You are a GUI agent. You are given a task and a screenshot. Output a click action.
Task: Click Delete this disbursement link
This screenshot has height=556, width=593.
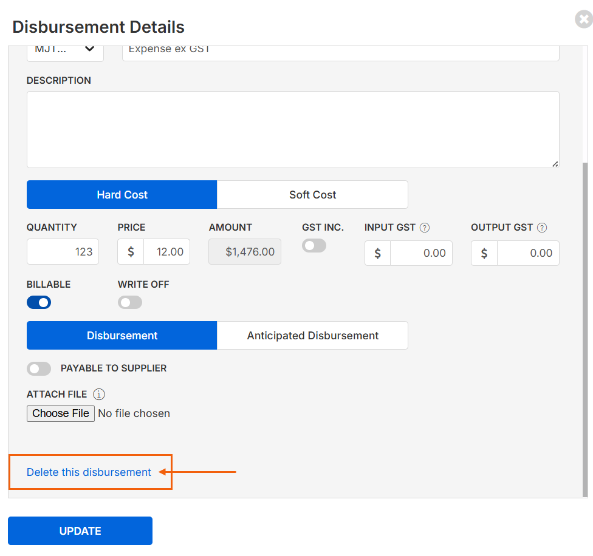89,472
